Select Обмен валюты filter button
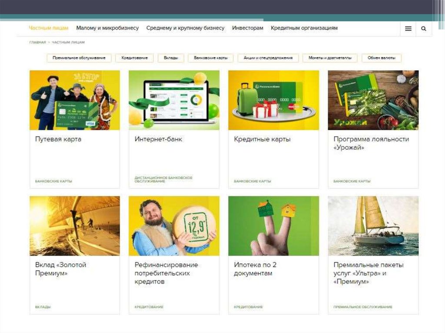The image size is (445, 333). pyautogui.click(x=382, y=58)
